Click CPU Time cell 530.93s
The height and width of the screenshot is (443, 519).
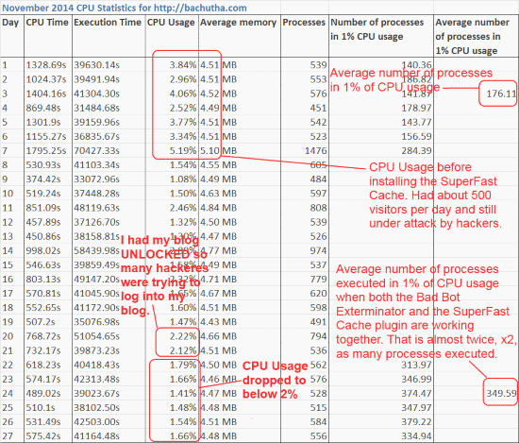43,165
